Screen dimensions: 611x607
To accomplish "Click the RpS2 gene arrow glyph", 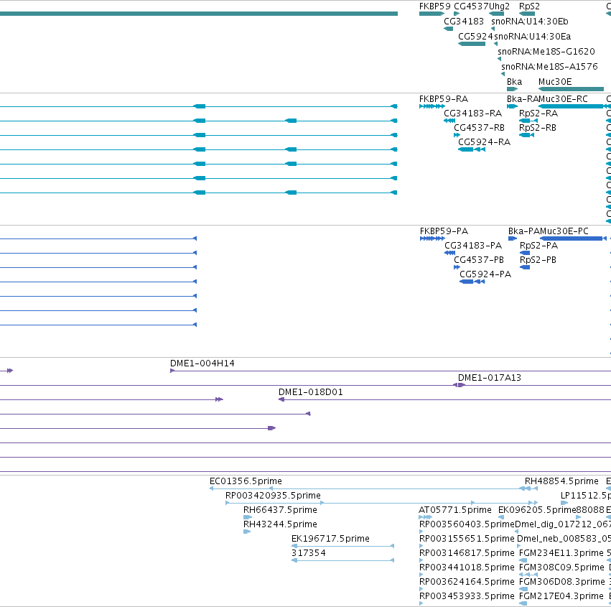I will [527, 14].
